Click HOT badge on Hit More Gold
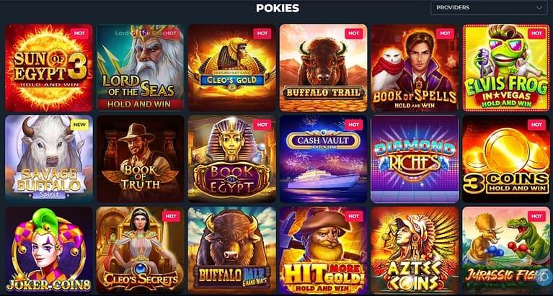553x296 pixels. pos(354,216)
